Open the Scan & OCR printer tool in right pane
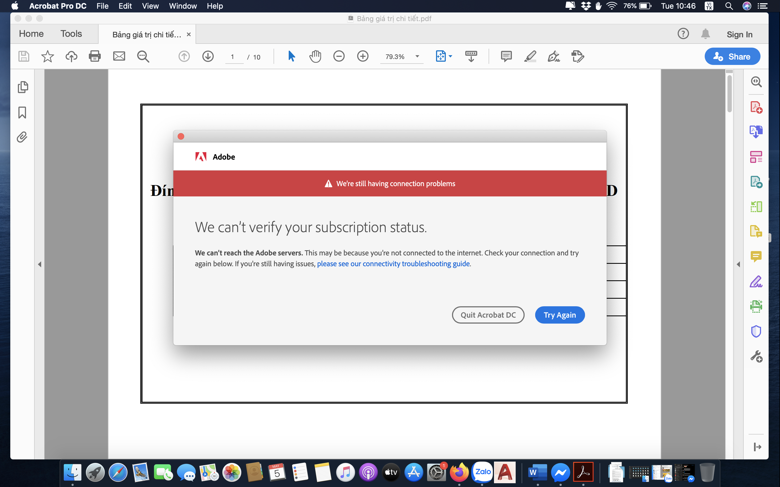Viewport: 780px width, 487px height. (x=756, y=306)
